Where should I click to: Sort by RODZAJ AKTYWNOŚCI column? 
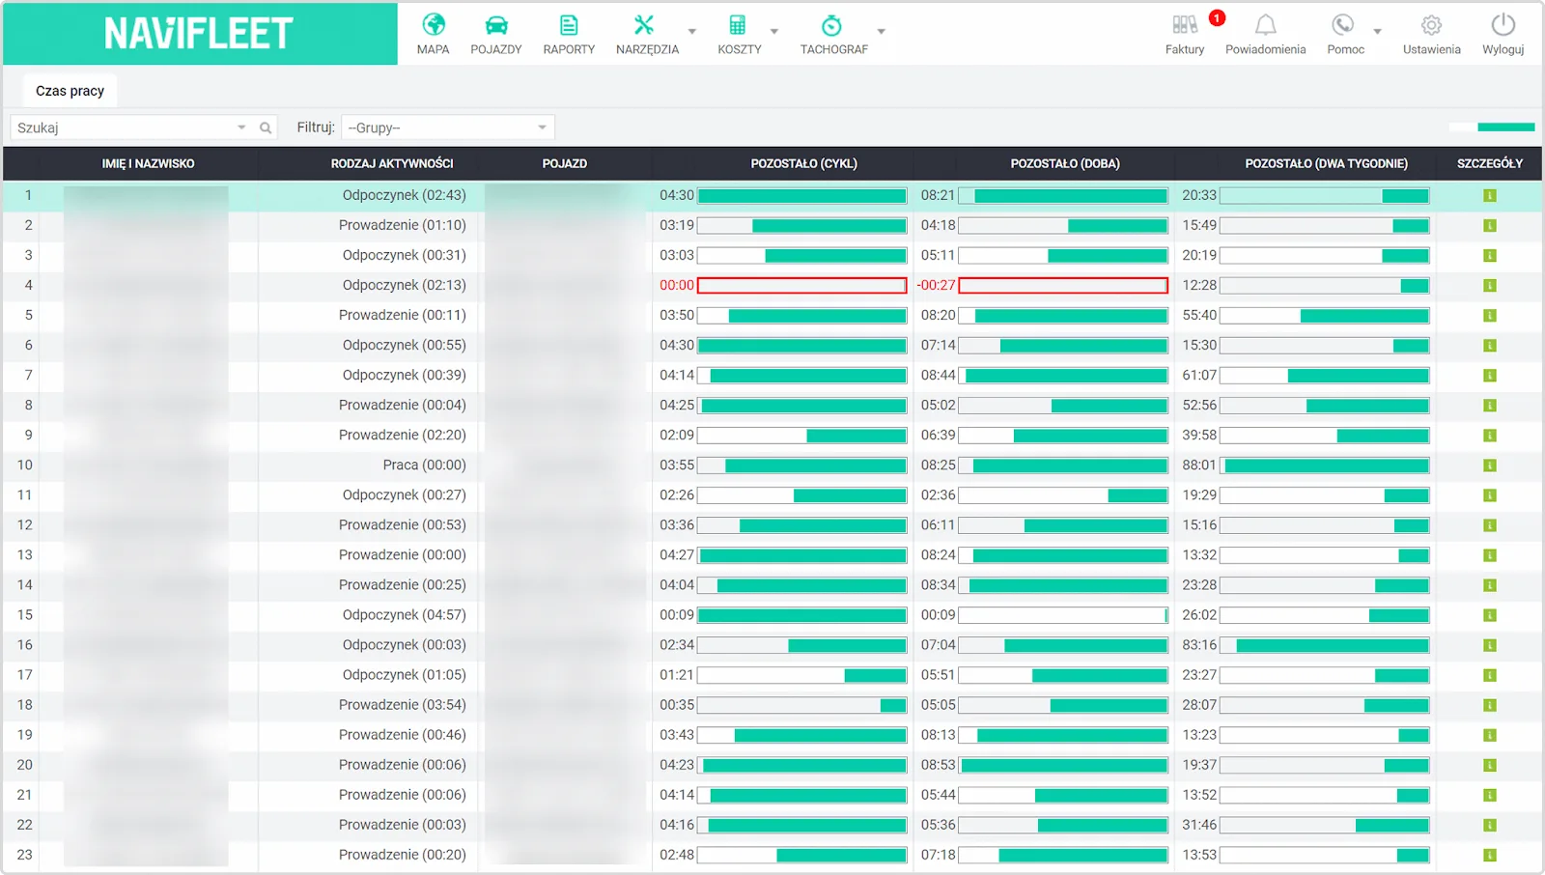(x=392, y=163)
